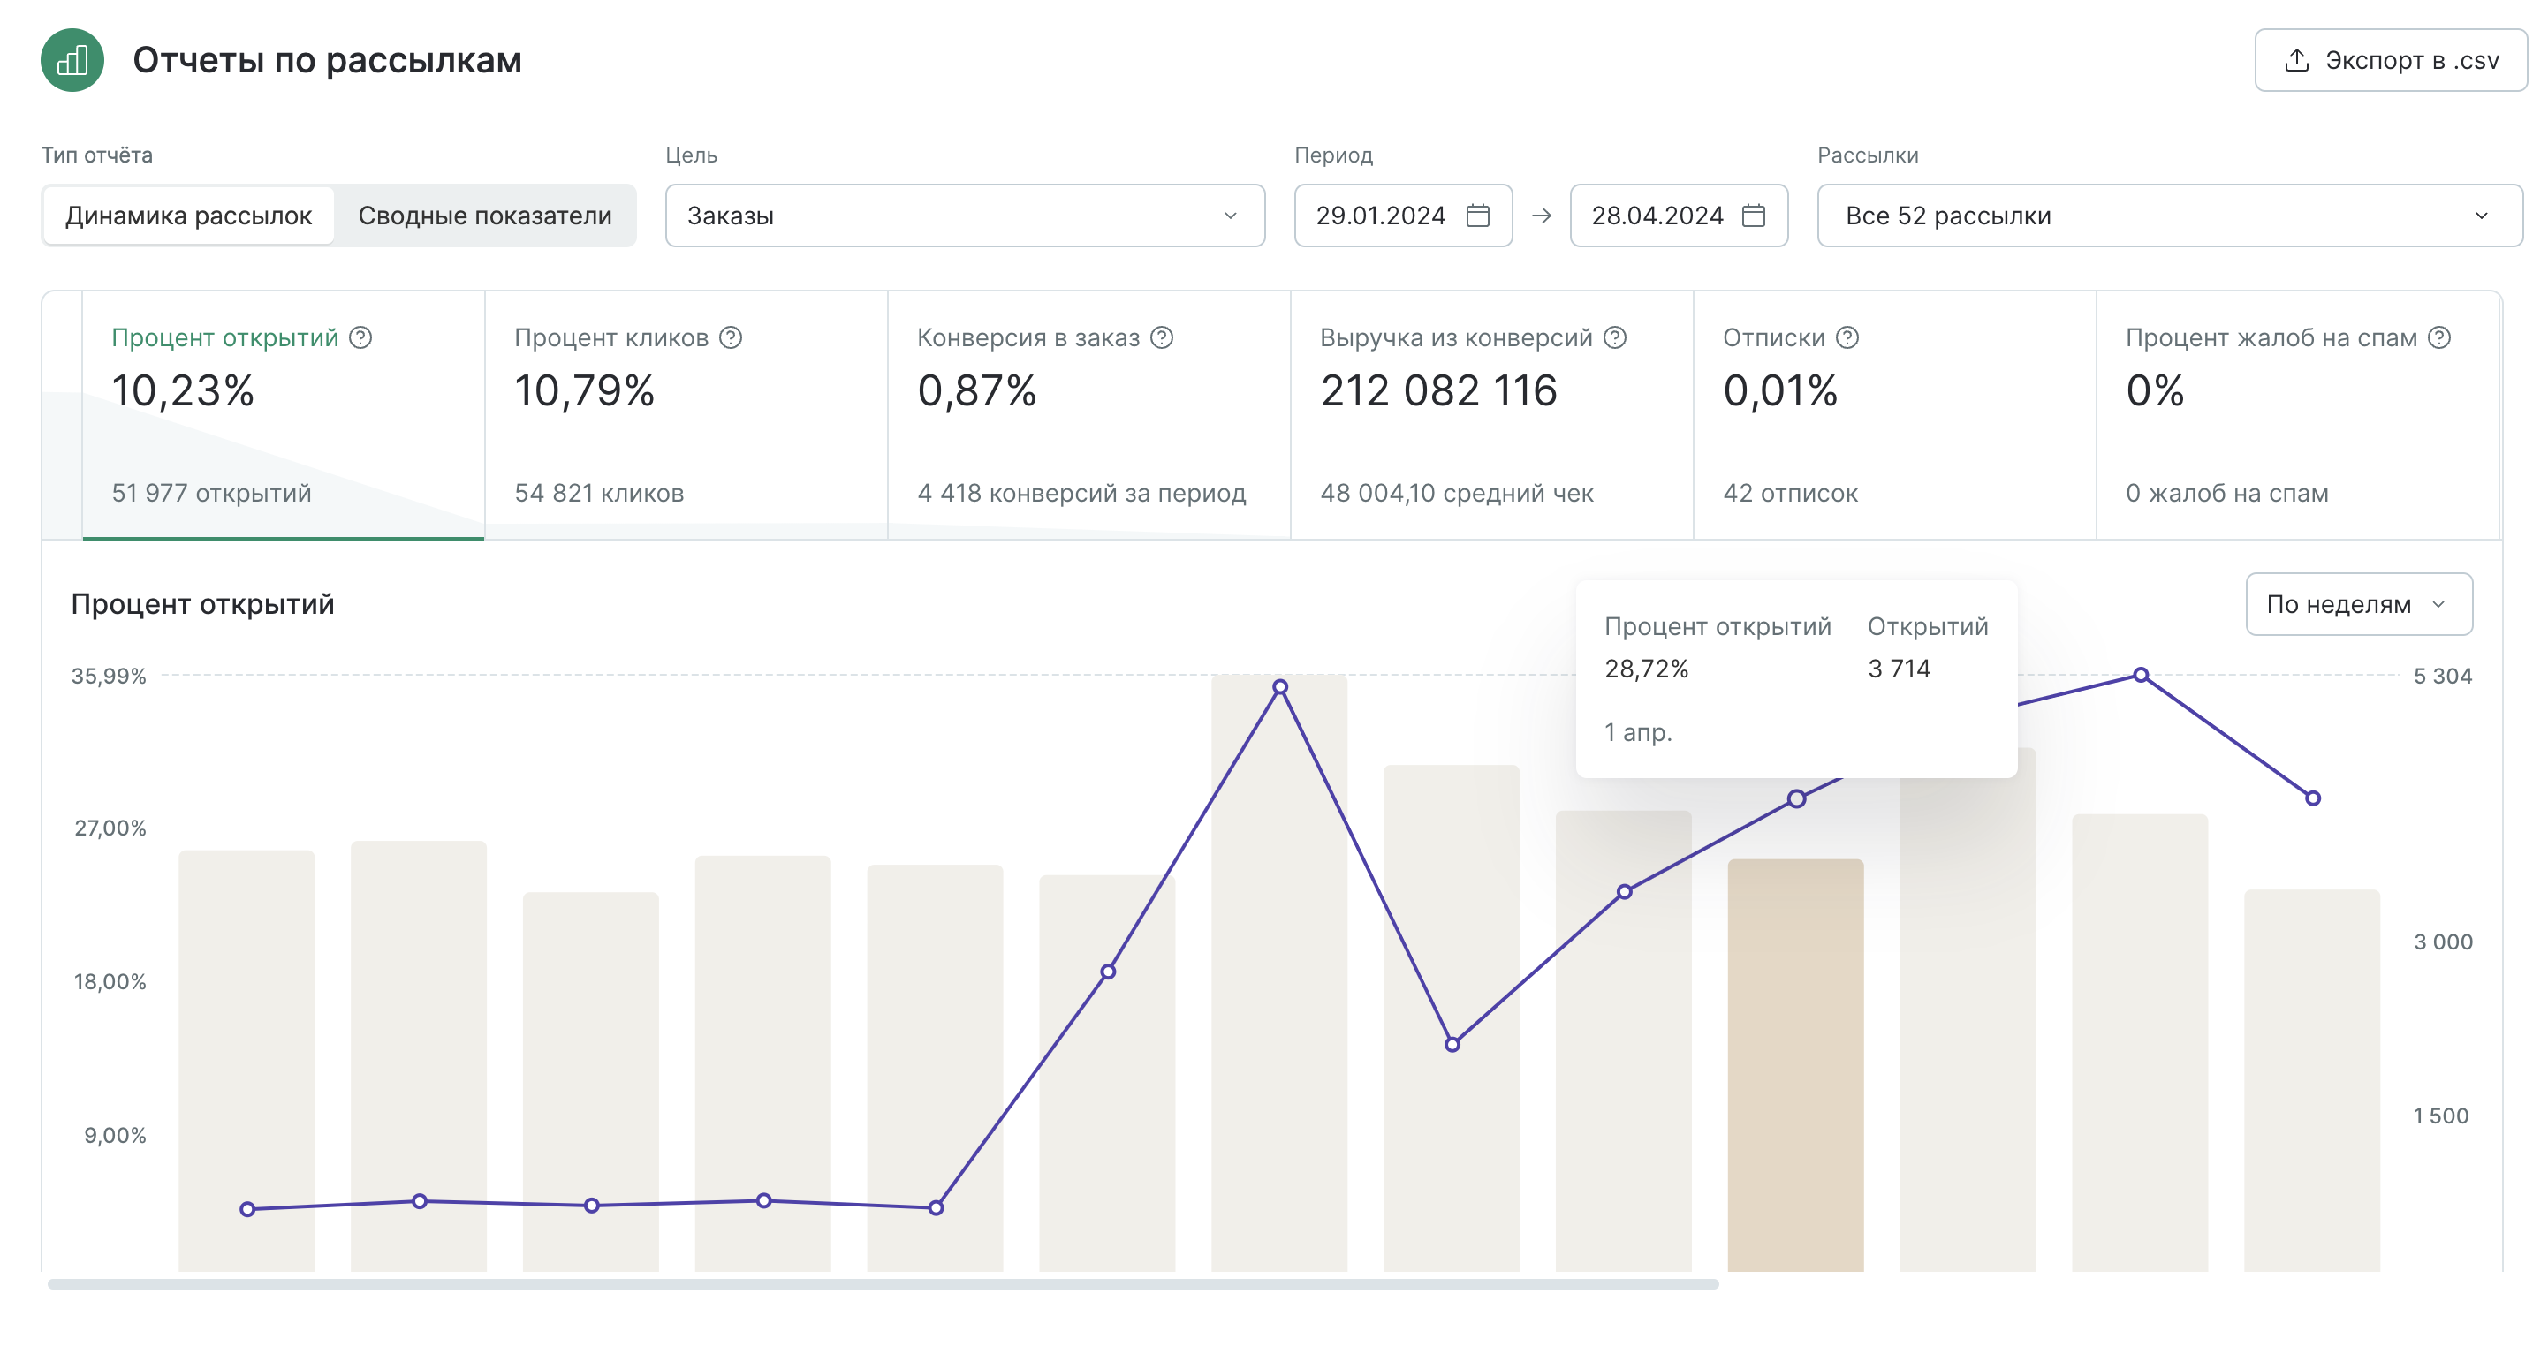Select the Отписки metric tab
This screenshot has height=1369, width=2548.
[x=1894, y=415]
